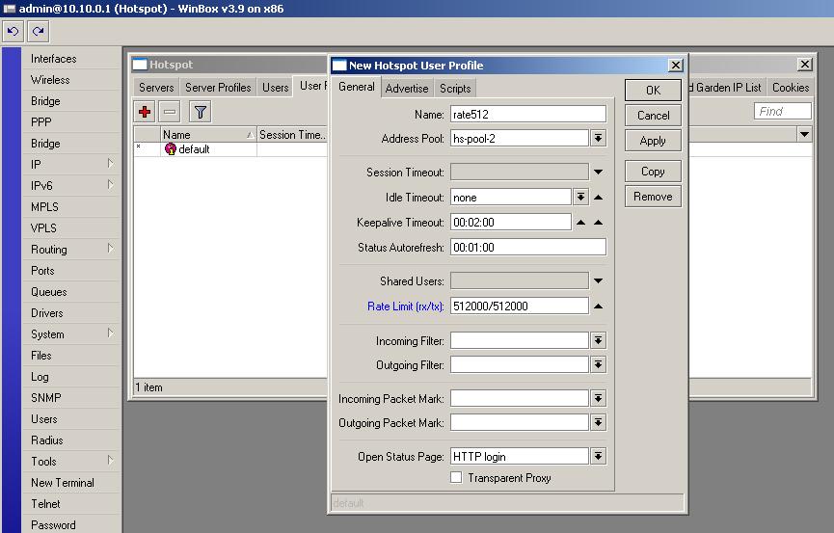The height and width of the screenshot is (533, 834).
Task: Click the Keepalive Timeout input field
Action: click(511, 223)
